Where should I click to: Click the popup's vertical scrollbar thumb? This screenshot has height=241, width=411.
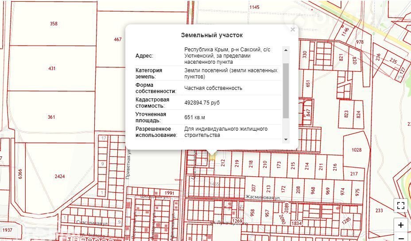click(x=286, y=90)
